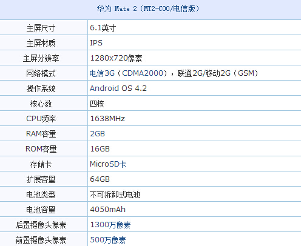This screenshot has width=301, height=246.
Task: Select the 主屏尺寸 row label
Action: pyautogui.click(x=41, y=28)
